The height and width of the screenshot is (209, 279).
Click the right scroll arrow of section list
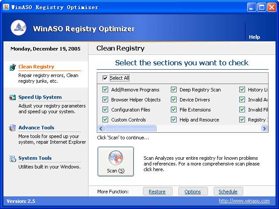pyautogui.click(x=265, y=128)
